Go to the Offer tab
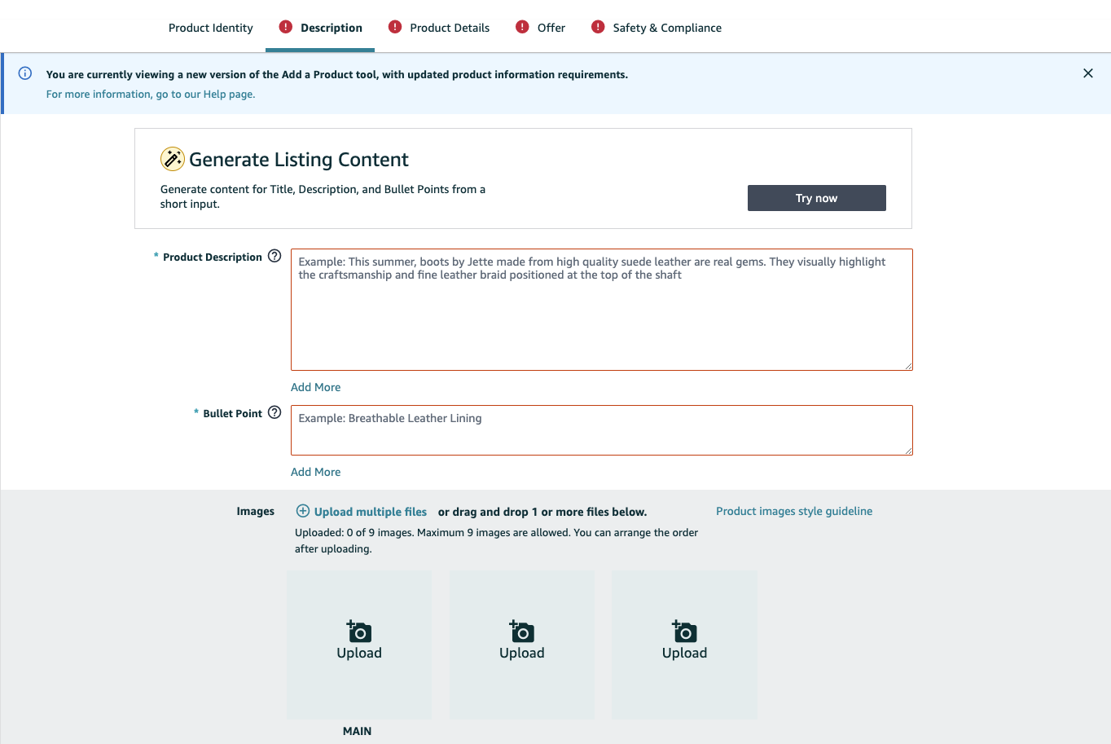Viewport: 1111px width, 744px height. (551, 28)
